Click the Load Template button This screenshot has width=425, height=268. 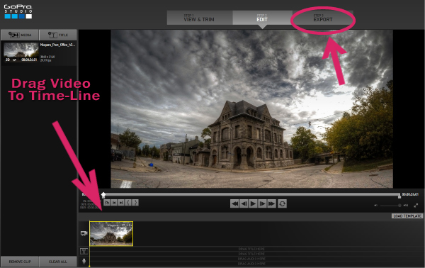407,216
